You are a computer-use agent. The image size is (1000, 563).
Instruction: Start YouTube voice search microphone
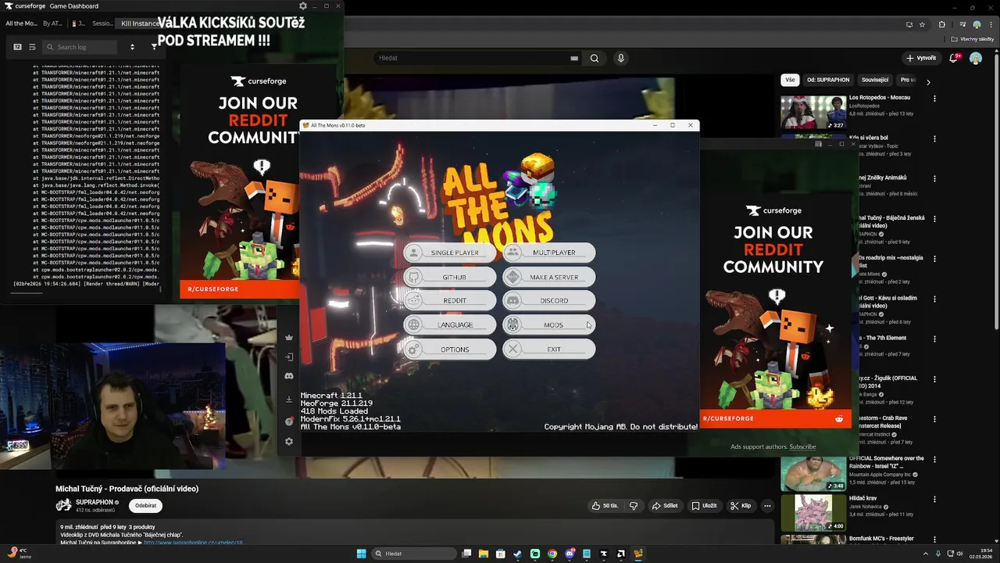tap(621, 58)
